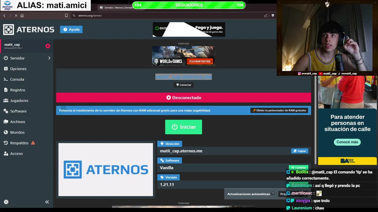Click the share icon in address bar
378x212 pixels.
[x=266, y=16]
